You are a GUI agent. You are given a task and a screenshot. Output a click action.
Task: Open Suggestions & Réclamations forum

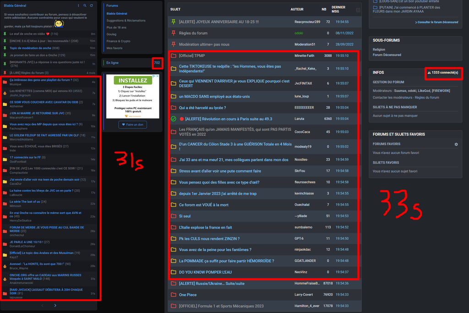(x=126, y=20)
